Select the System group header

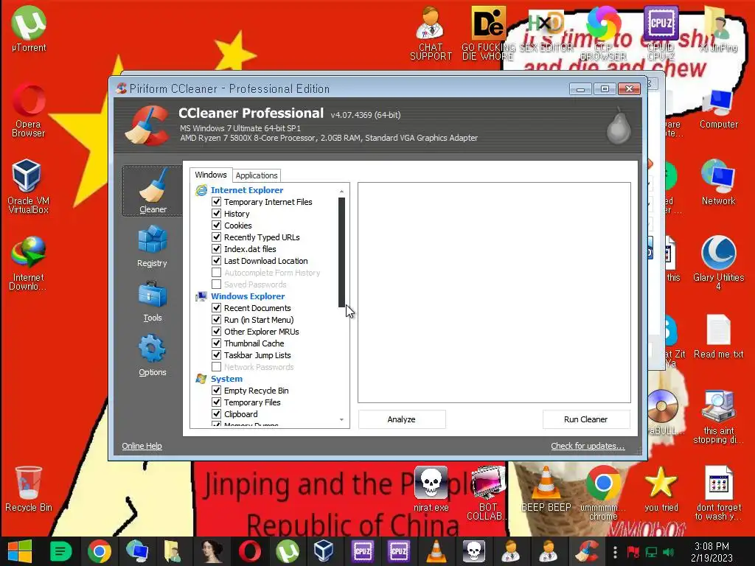226,379
